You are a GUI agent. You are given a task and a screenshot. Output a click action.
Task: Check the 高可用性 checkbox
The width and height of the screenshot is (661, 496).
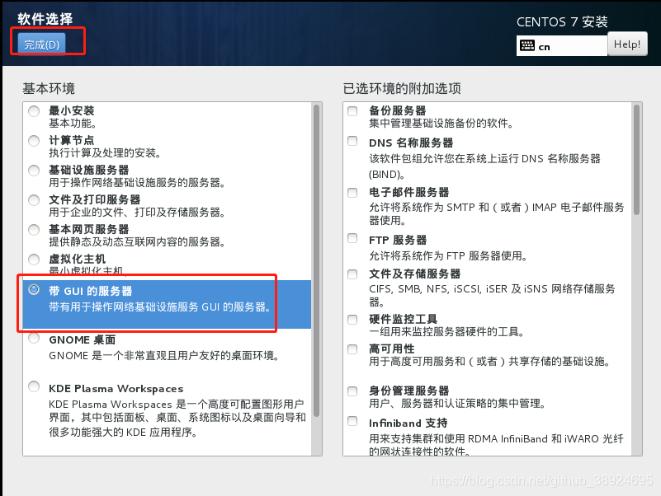tap(352, 349)
